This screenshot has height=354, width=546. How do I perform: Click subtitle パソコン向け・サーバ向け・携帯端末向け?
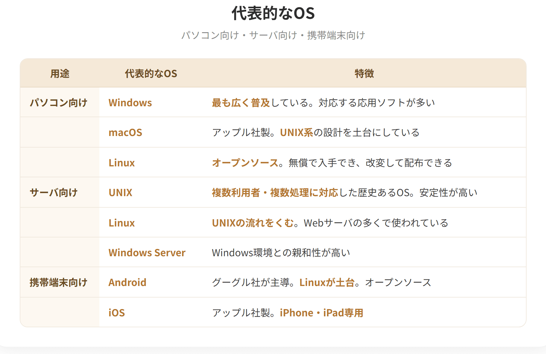coord(273,36)
